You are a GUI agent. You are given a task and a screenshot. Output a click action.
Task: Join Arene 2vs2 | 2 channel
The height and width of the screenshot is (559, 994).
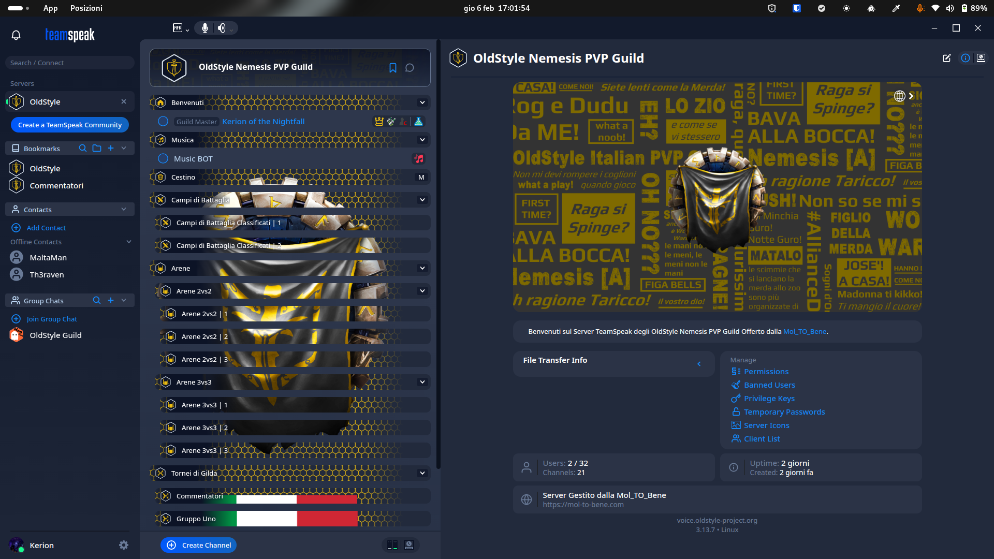tap(295, 337)
